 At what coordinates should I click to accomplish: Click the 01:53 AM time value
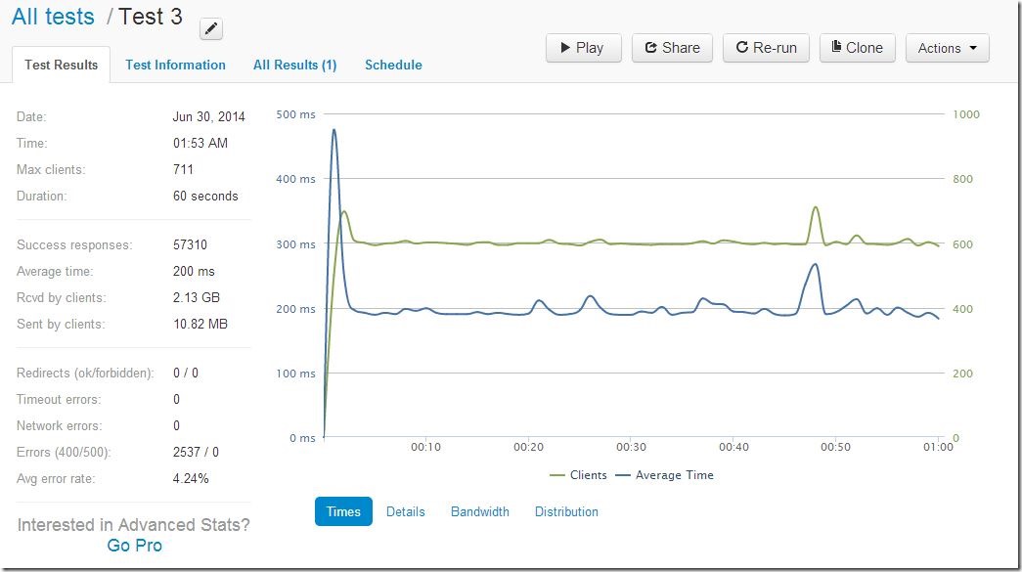point(200,143)
